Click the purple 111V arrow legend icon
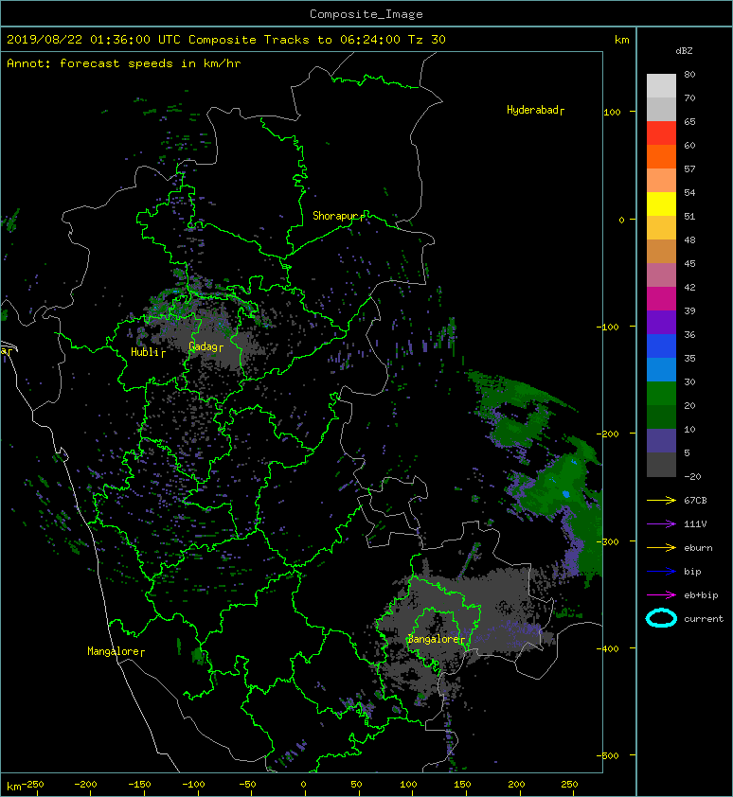Screen dimensions: 733x797 click(x=661, y=524)
